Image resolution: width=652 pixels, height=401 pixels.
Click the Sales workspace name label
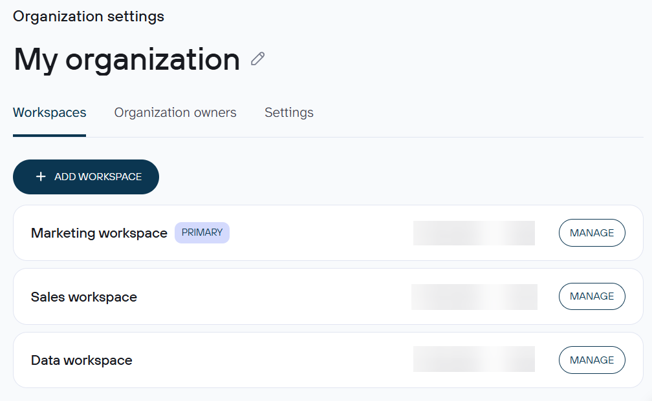coord(84,296)
